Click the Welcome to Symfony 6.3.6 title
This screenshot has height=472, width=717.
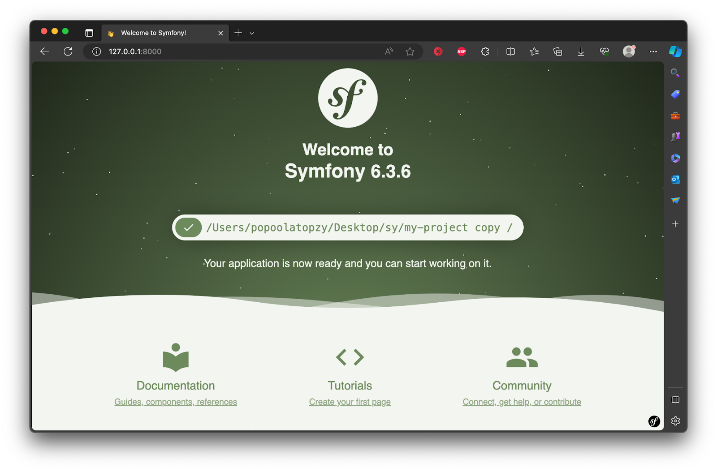click(x=348, y=160)
